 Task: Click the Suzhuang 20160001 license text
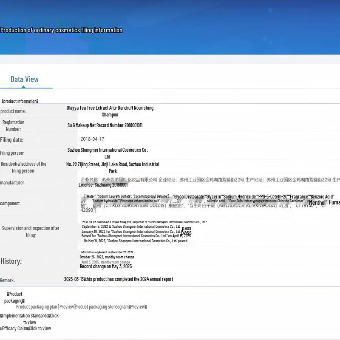(103, 185)
